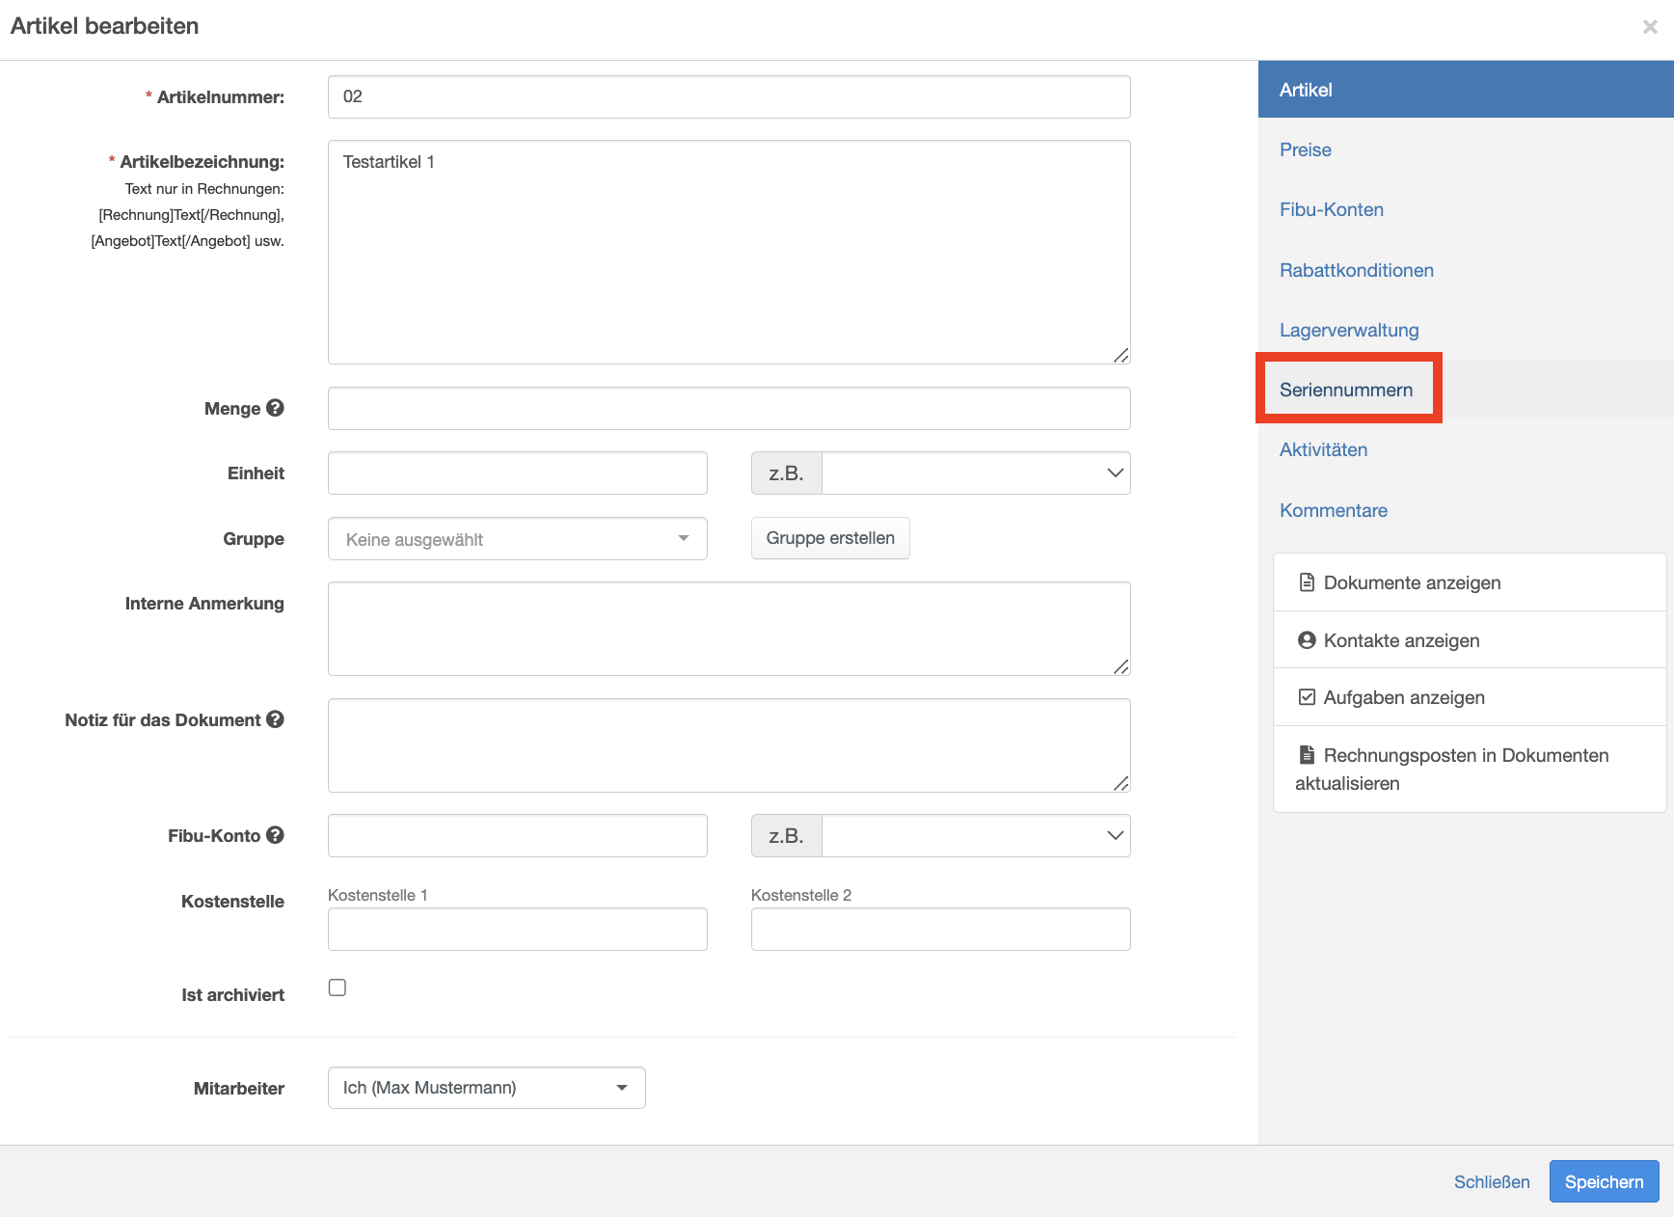
Task: Click the help icon beside Notiz für das Dokument
Action: (x=275, y=719)
